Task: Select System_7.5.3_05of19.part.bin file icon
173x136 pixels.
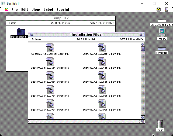Action: 50,76
